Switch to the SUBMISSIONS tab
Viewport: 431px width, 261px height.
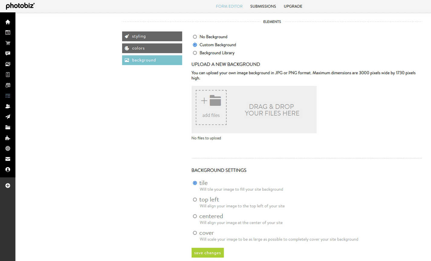click(x=263, y=6)
